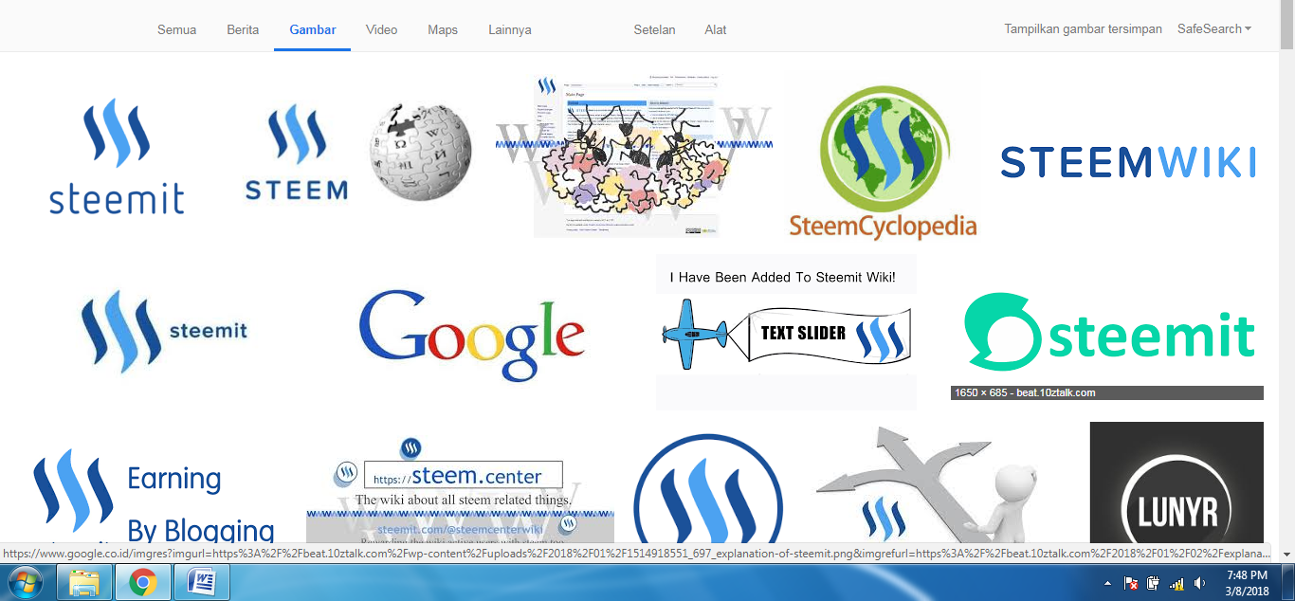Go to the Video tab
The height and width of the screenshot is (601, 1295).
tap(381, 29)
